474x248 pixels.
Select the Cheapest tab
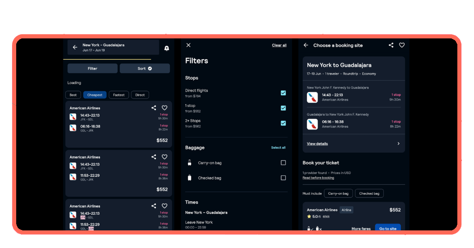[x=95, y=95]
